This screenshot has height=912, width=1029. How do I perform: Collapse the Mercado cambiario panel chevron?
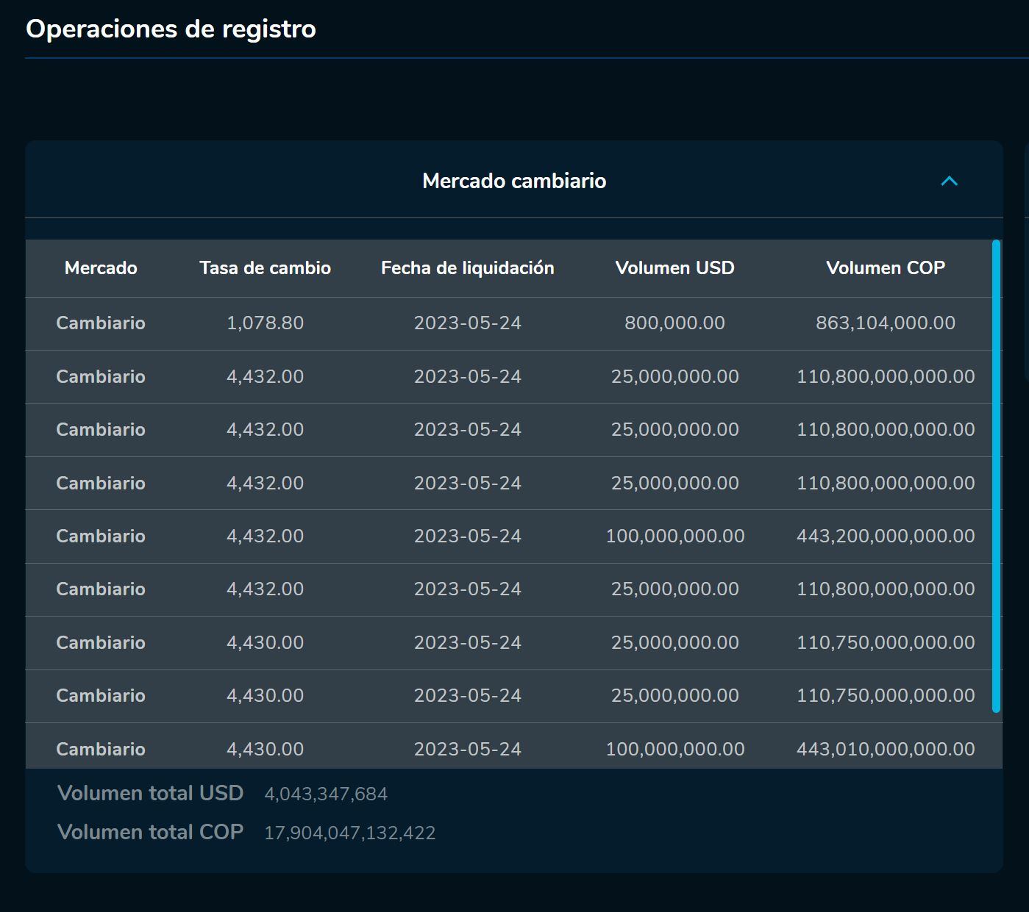pos(949,181)
